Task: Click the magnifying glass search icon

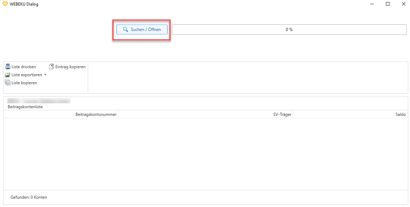Action: point(126,30)
